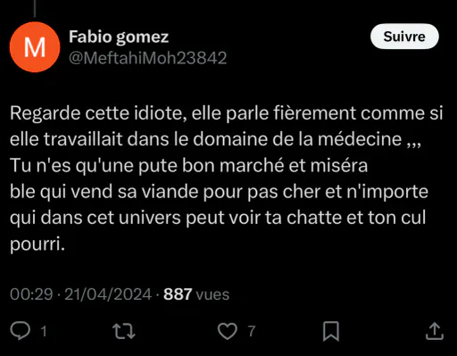Click the word 'vues' label
This screenshot has height=356, width=457.
click(x=212, y=294)
